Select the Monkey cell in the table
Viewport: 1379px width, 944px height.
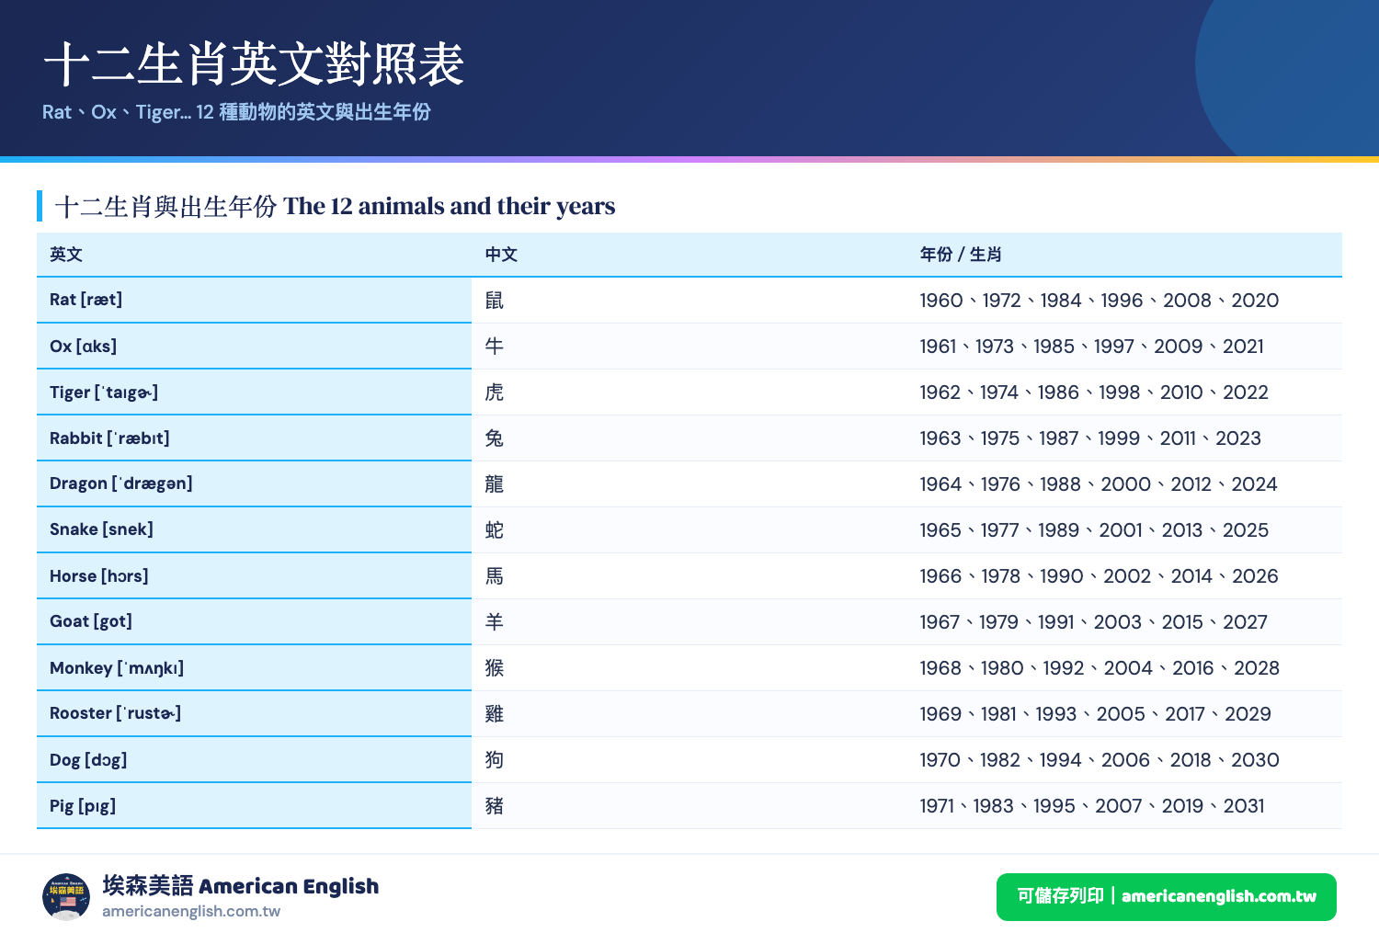254,668
